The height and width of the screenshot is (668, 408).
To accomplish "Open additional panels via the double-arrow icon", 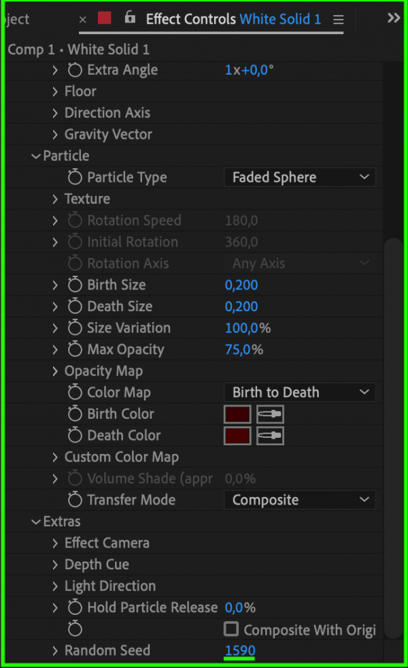I will click(393, 18).
